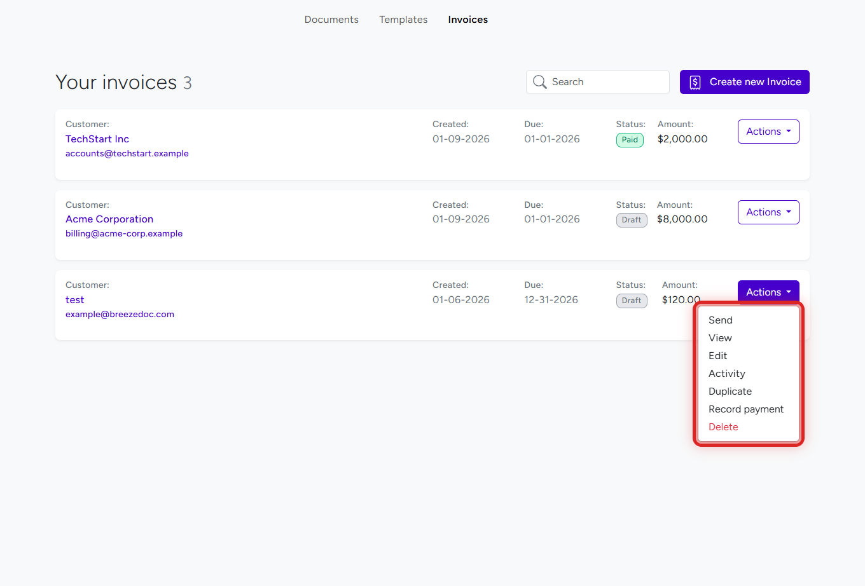The height and width of the screenshot is (586, 865).
Task: Choose Duplicate in the actions menu
Action: coord(730,391)
